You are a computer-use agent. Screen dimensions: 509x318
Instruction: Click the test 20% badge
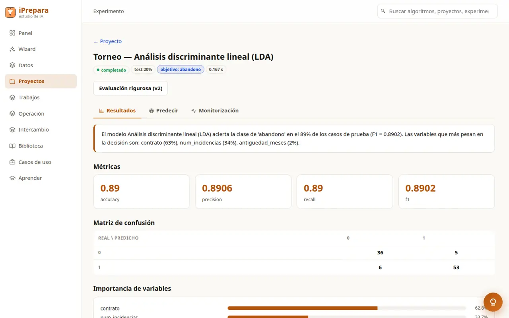[x=143, y=70]
